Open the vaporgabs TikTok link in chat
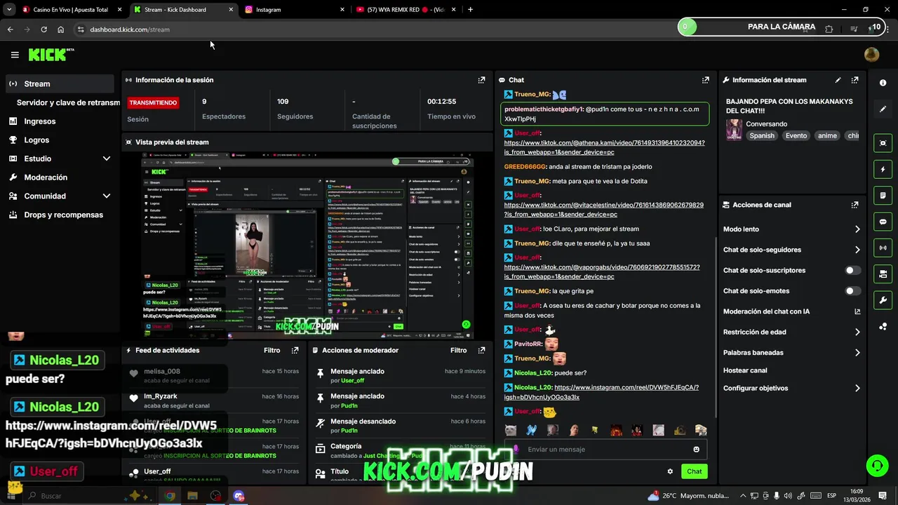 [601, 272]
